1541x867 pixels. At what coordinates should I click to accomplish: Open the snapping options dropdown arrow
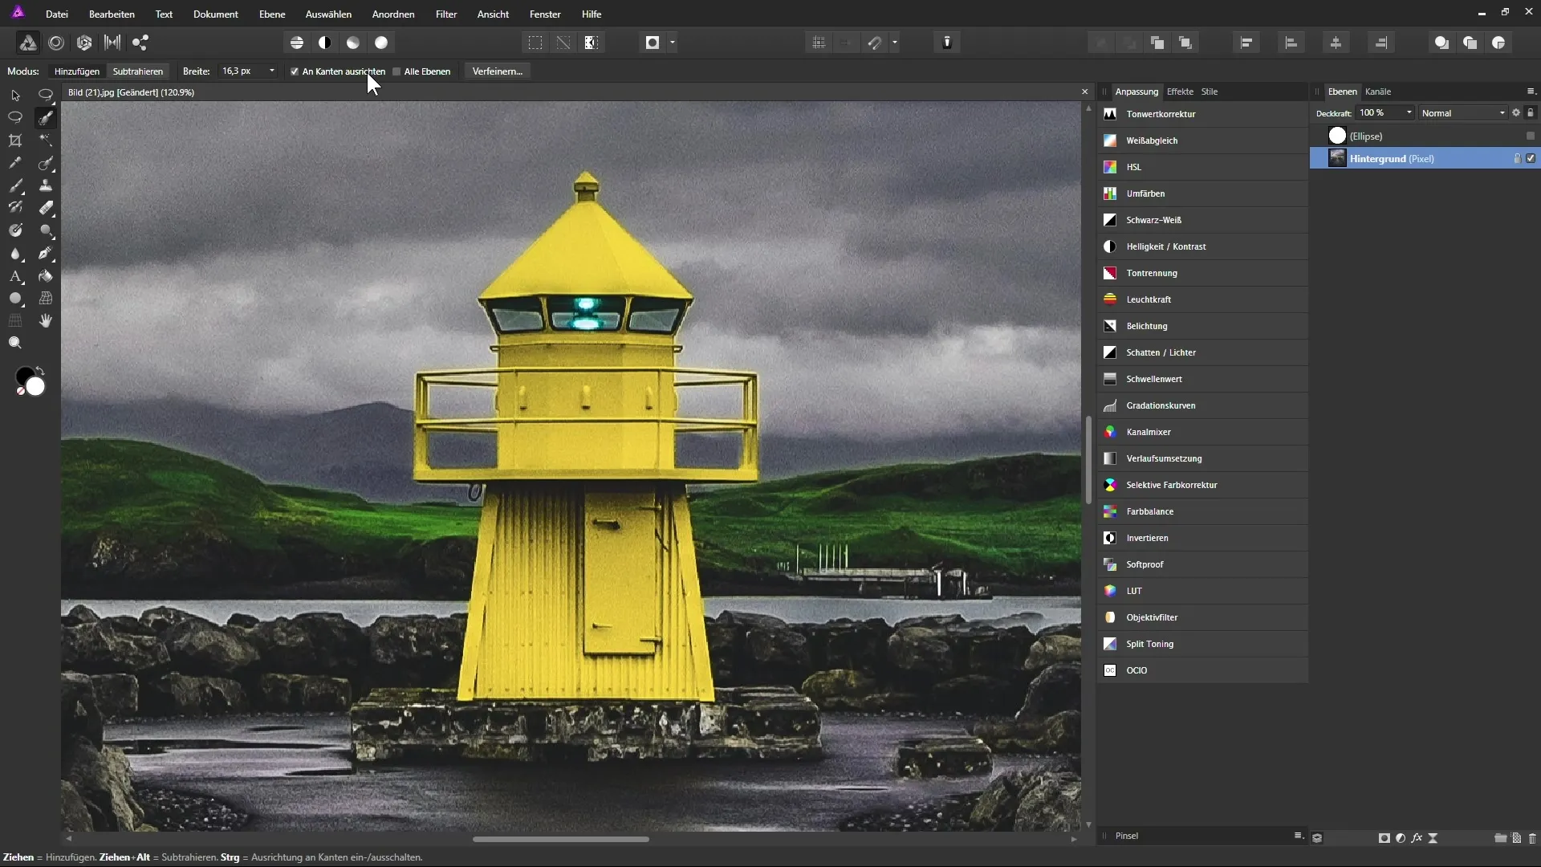tap(894, 43)
